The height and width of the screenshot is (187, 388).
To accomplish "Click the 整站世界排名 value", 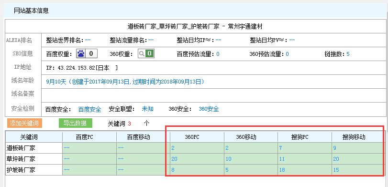I will [x=88, y=40].
